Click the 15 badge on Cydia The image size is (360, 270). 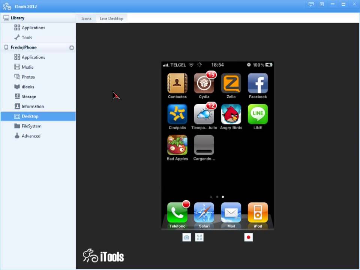(x=211, y=75)
